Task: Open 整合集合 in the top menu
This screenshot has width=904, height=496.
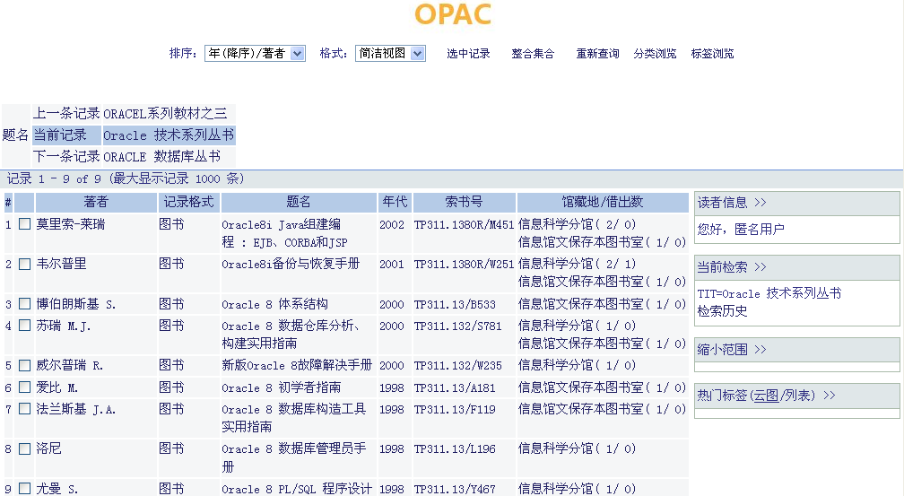Action: coord(533,54)
